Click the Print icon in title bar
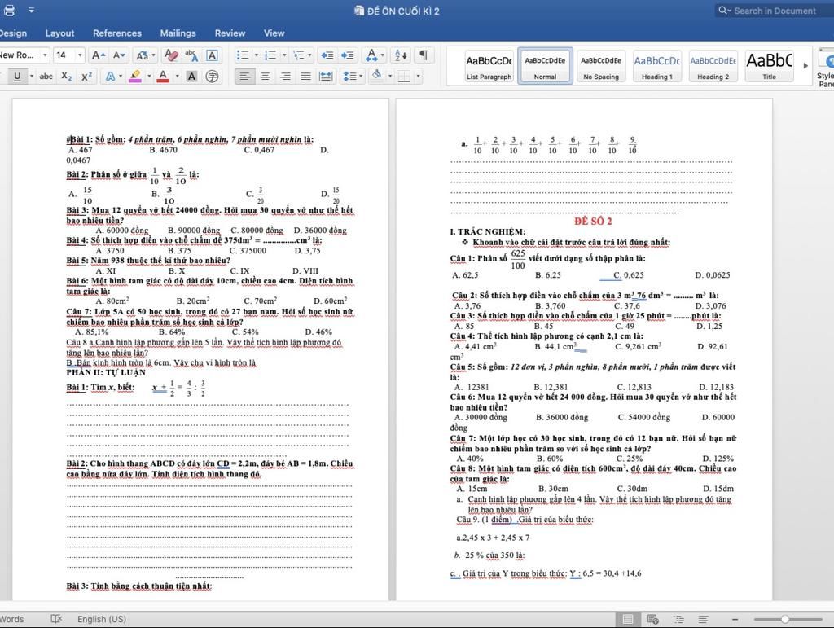 click(x=10, y=10)
